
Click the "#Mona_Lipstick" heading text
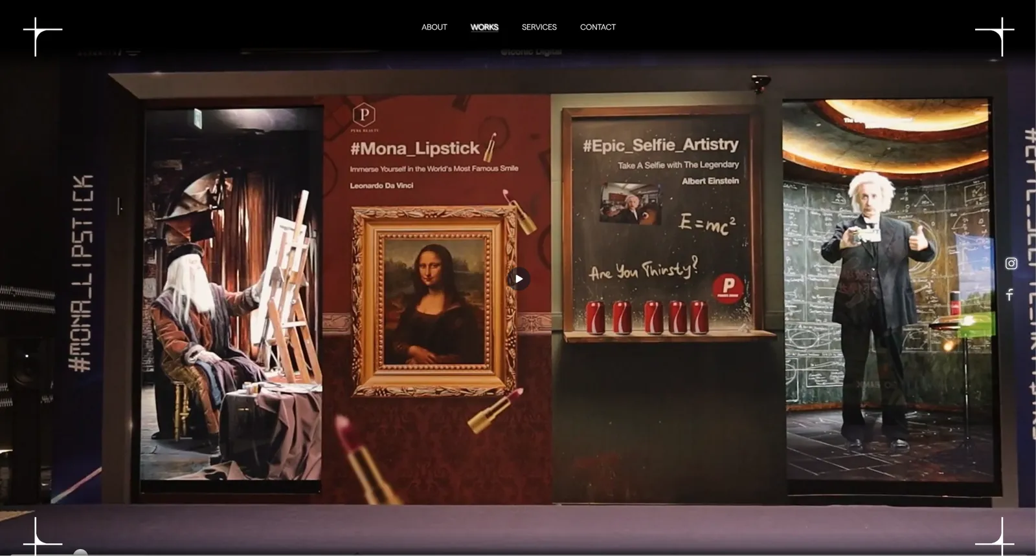tap(415, 149)
